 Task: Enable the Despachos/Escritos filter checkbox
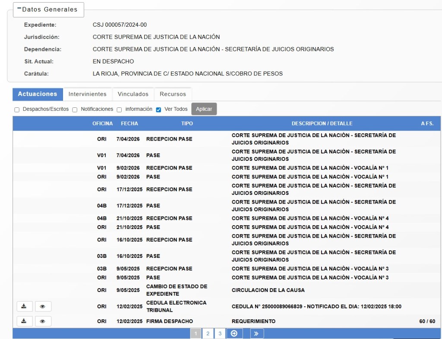17,110
